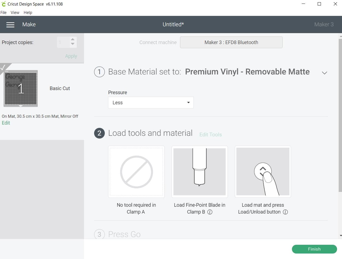Show info for Fine-Point Blade in Clamp B
This screenshot has width=342, height=259.
pyautogui.click(x=210, y=212)
